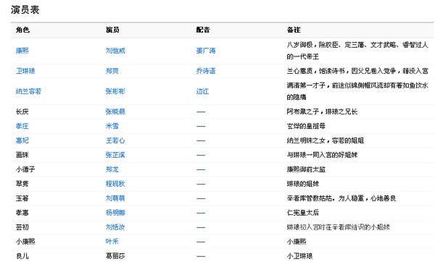The width and height of the screenshot is (435, 262).
Task: Open actor link 叶禾
Action: (x=112, y=242)
